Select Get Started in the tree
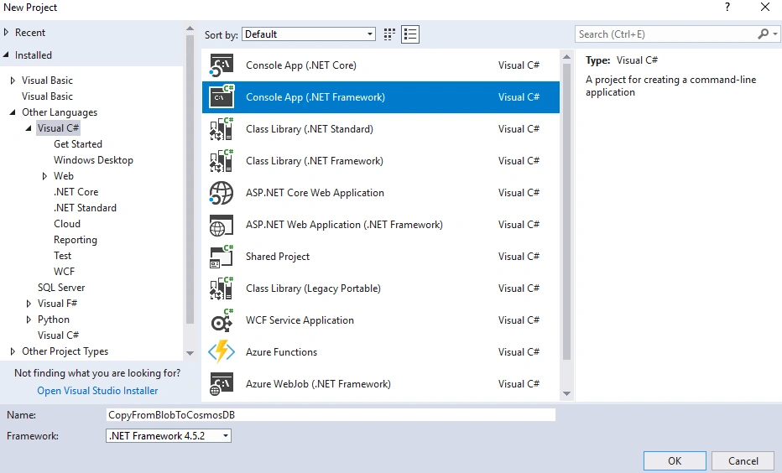 pos(78,144)
